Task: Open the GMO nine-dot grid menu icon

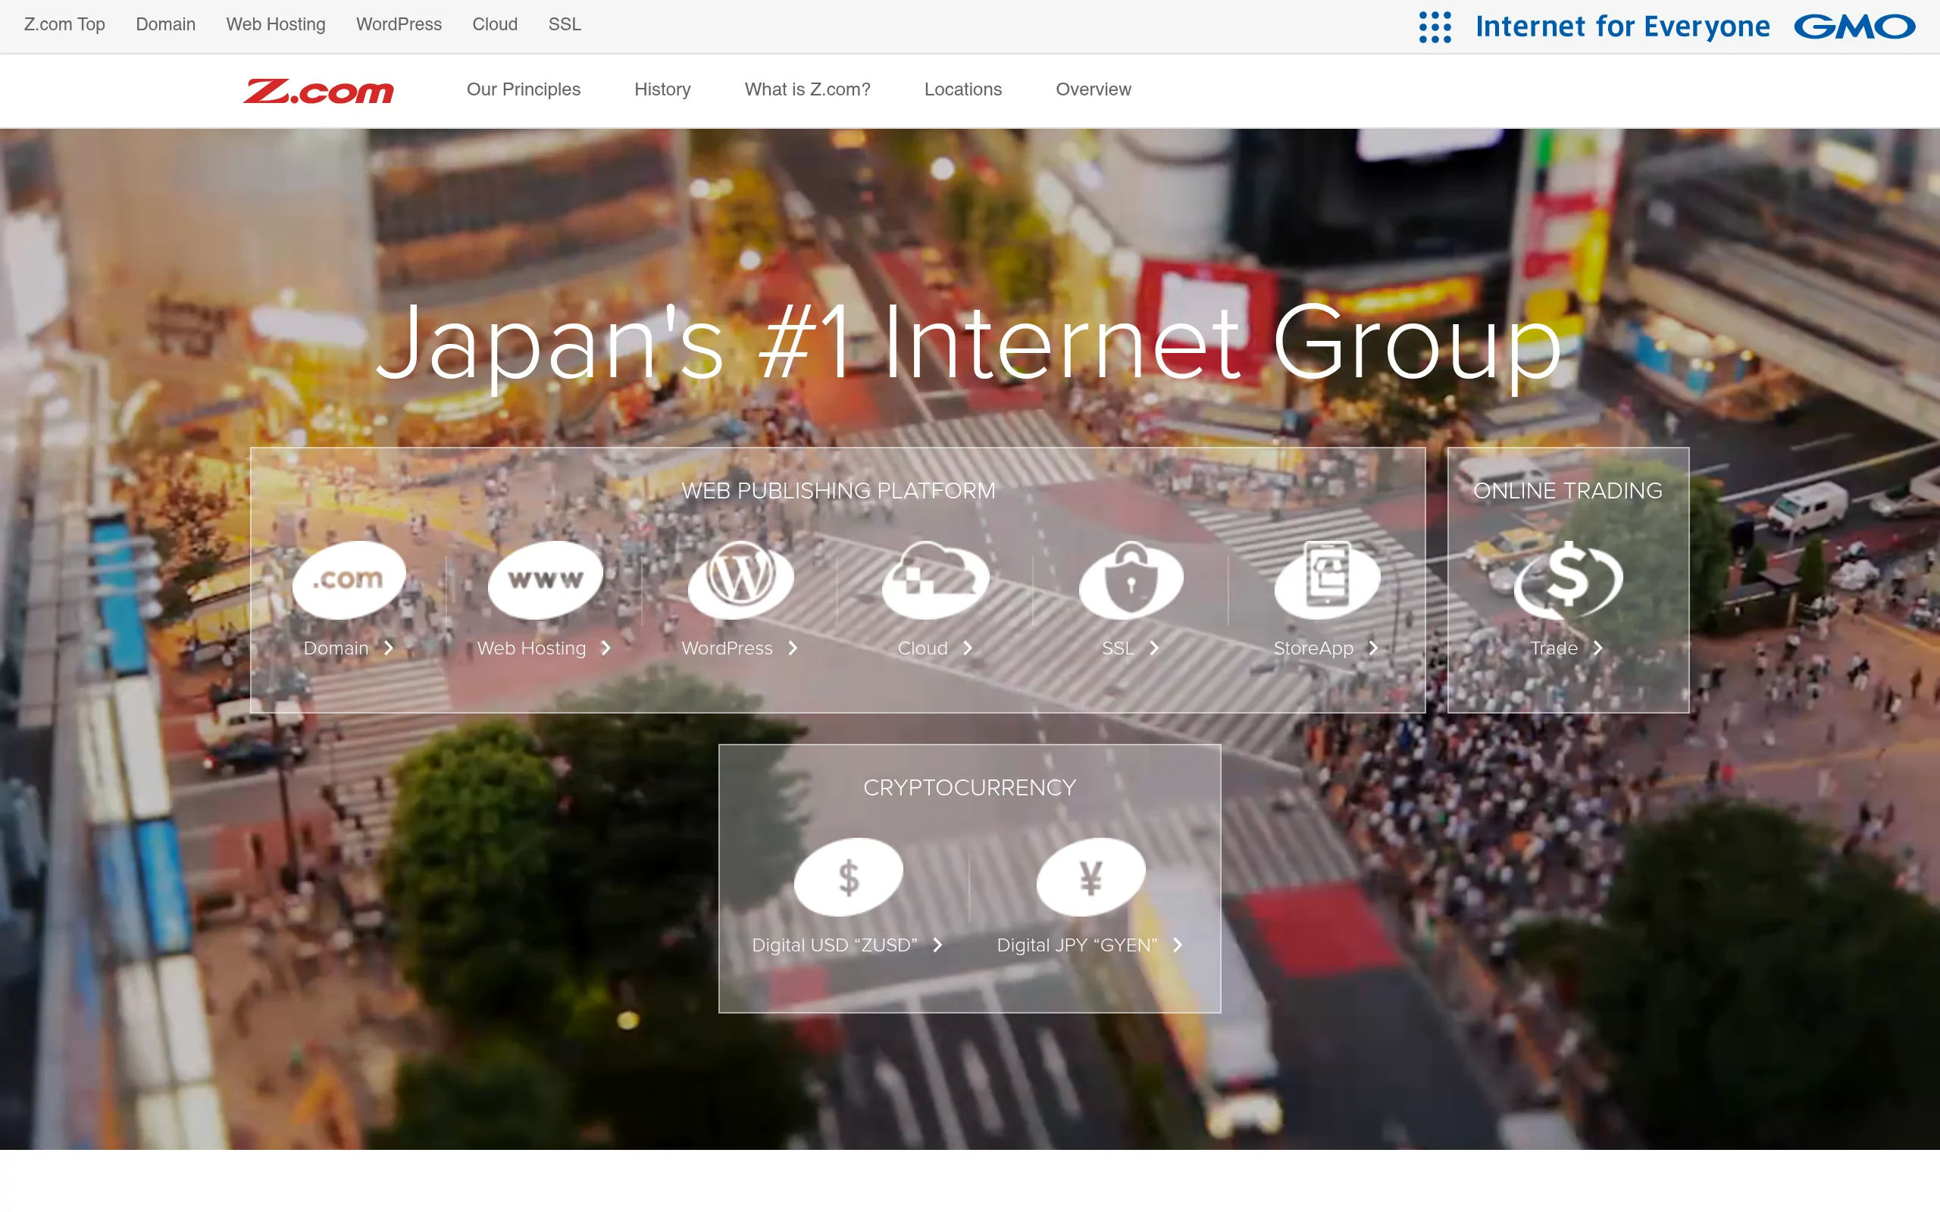Action: click(x=1434, y=27)
